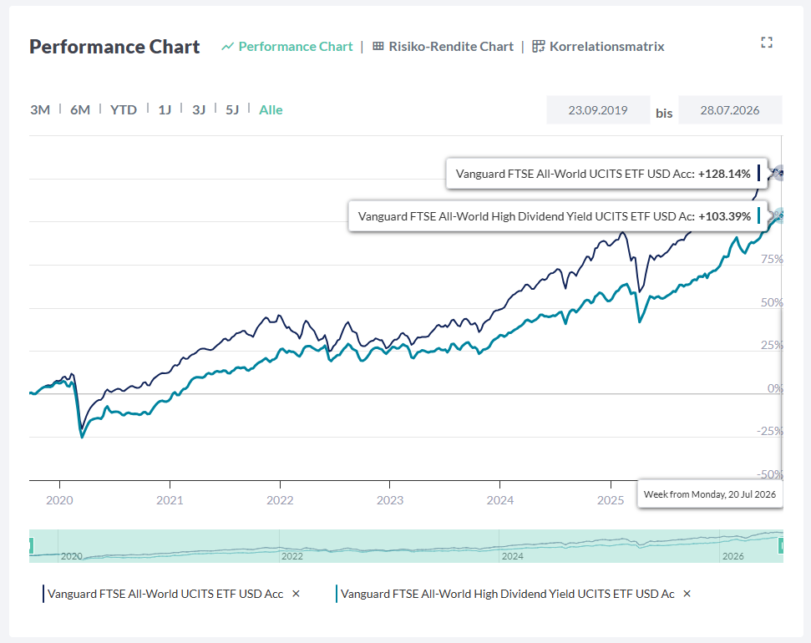Viewport: 811px width, 643px height.
Task: Pick the 3J time range
Action: click(x=199, y=109)
